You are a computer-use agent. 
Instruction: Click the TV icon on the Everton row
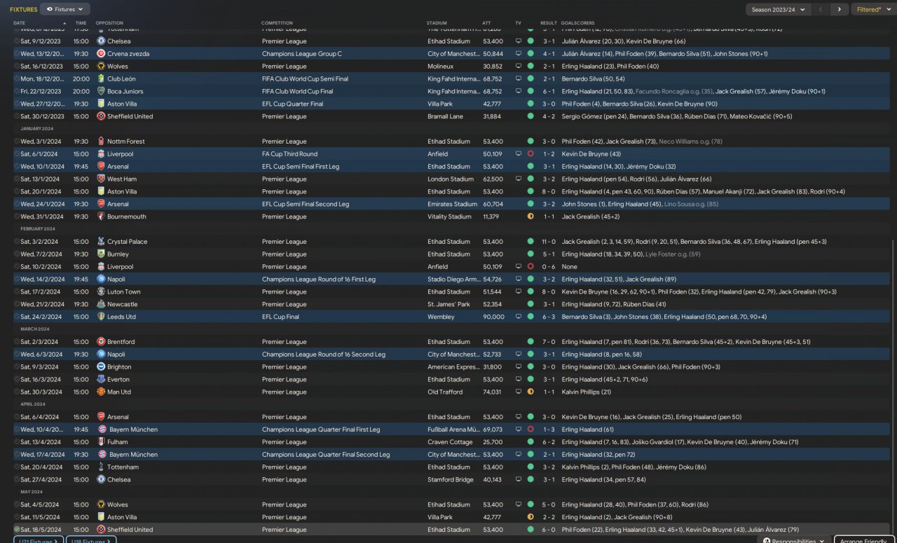coord(519,380)
